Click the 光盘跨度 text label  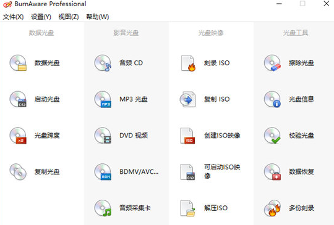click(47, 136)
